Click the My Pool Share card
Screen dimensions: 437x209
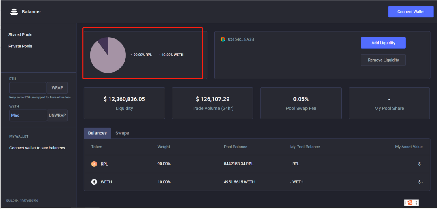389,103
